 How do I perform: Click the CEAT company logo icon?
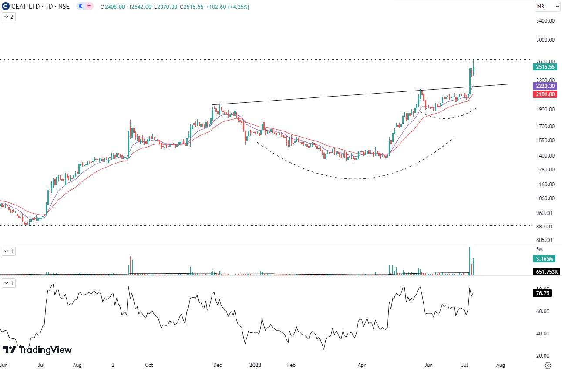tap(6, 7)
